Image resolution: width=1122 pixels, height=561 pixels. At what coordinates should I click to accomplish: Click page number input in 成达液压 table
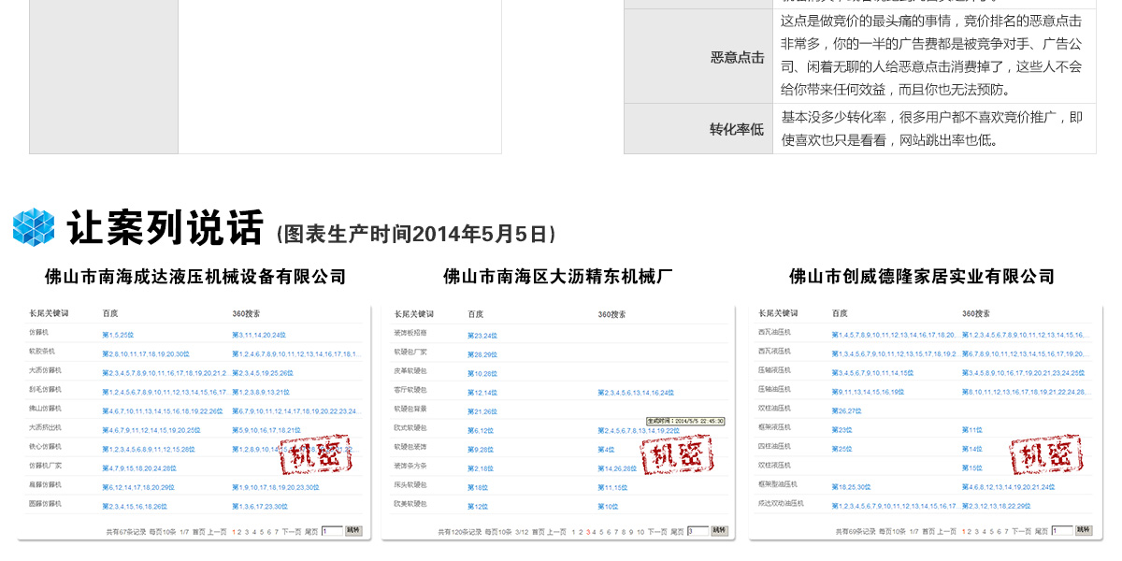pos(331,531)
